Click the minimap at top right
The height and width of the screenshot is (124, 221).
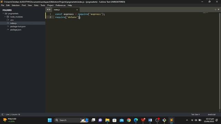[x=205, y=13]
